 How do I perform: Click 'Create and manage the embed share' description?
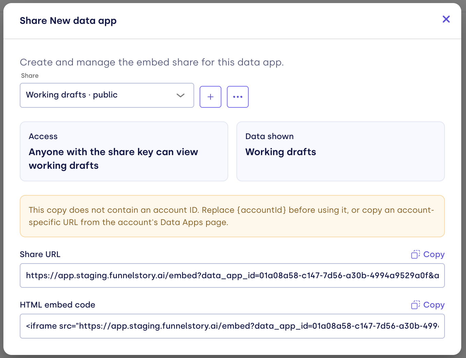152,62
